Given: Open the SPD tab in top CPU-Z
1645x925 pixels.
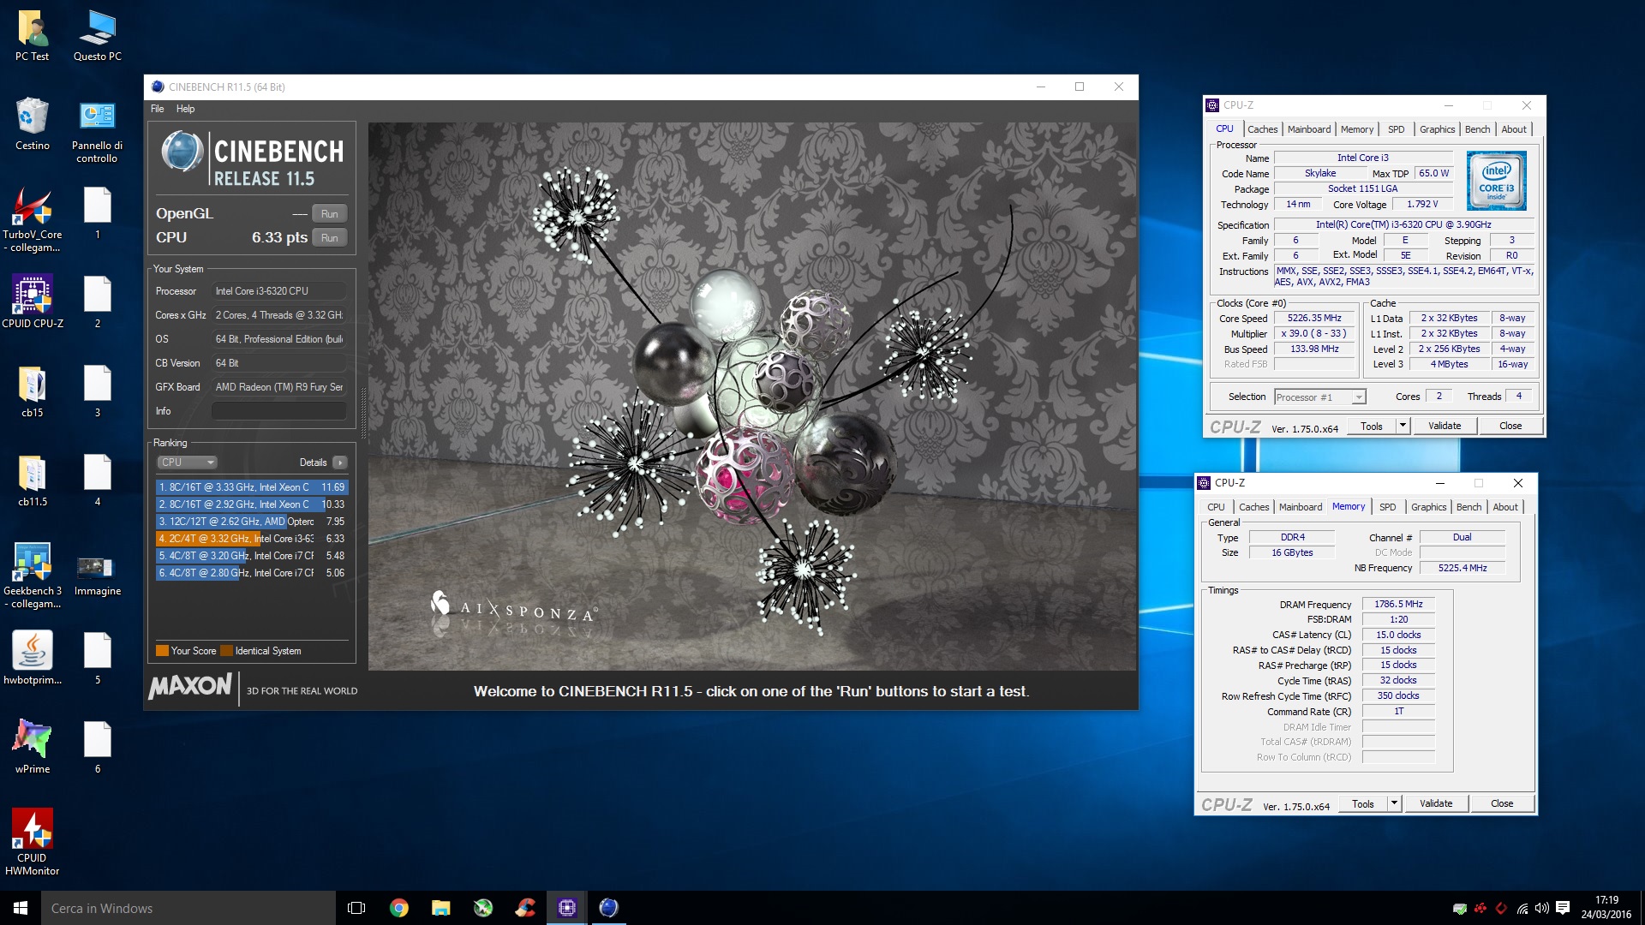Looking at the screenshot, I should coord(1396,129).
